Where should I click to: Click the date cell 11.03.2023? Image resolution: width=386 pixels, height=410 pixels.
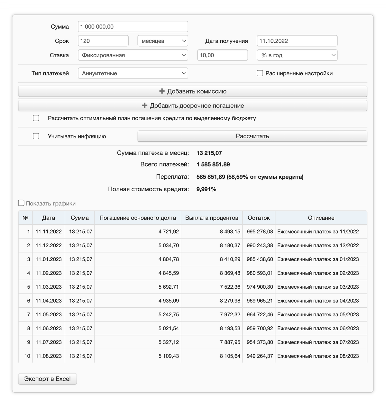tap(49, 287)
